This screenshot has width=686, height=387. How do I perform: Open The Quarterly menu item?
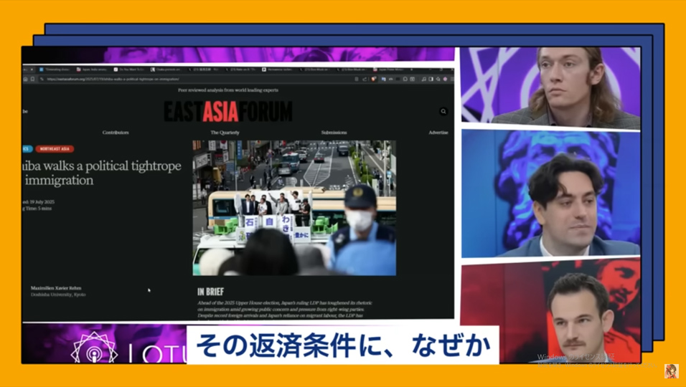pyautogui.click(x=225, y=133)
